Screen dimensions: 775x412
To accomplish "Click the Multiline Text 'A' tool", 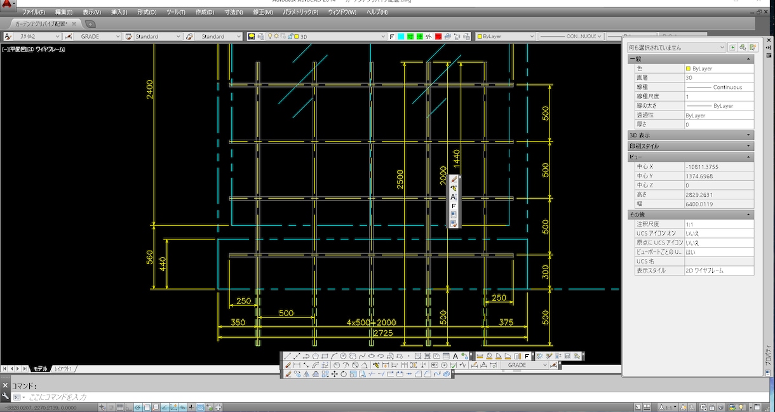I will pos(455,356).
